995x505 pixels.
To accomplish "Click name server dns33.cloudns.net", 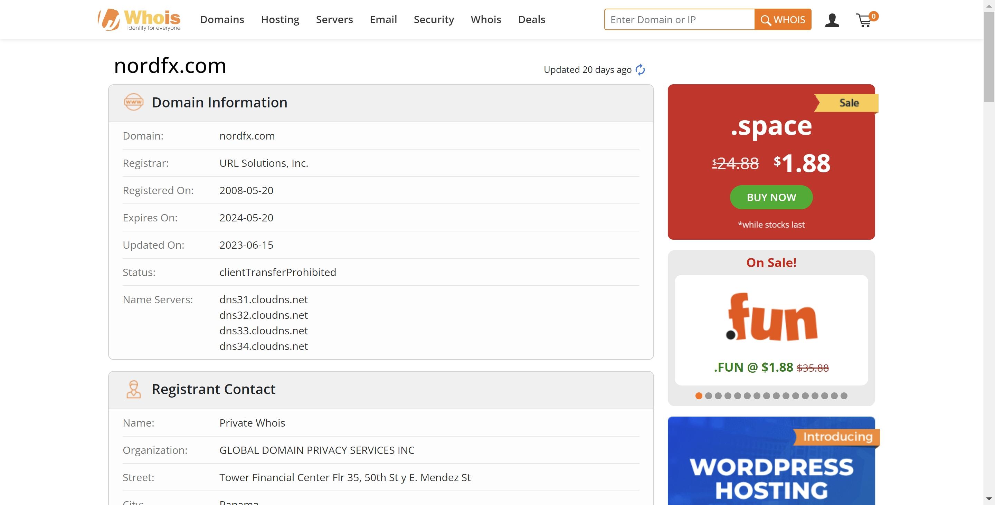I will 263,331.
